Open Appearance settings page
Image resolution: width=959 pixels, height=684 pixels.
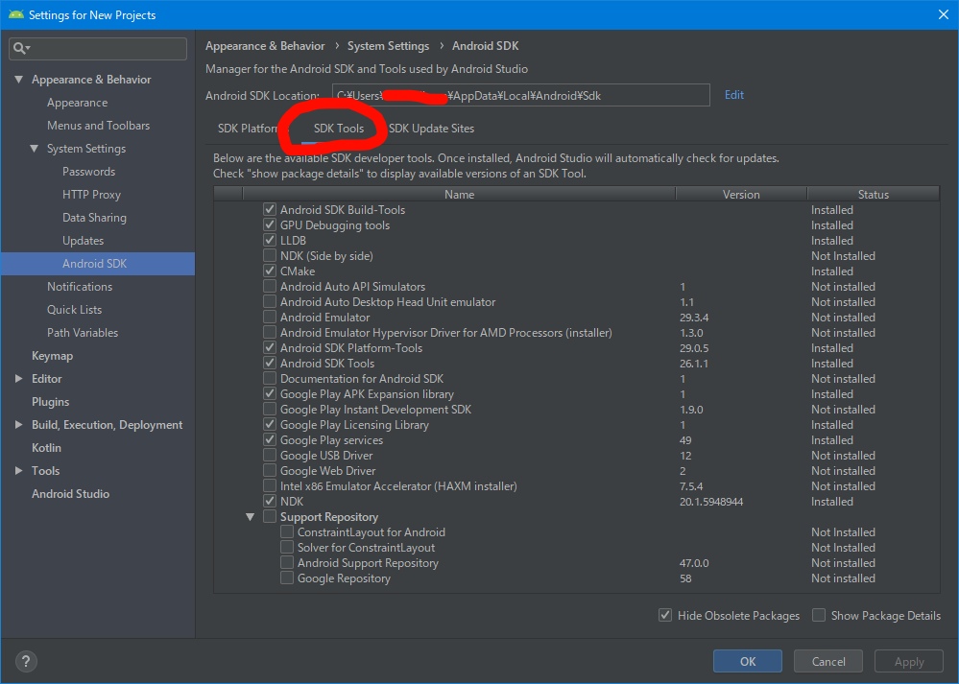point(77,103)
